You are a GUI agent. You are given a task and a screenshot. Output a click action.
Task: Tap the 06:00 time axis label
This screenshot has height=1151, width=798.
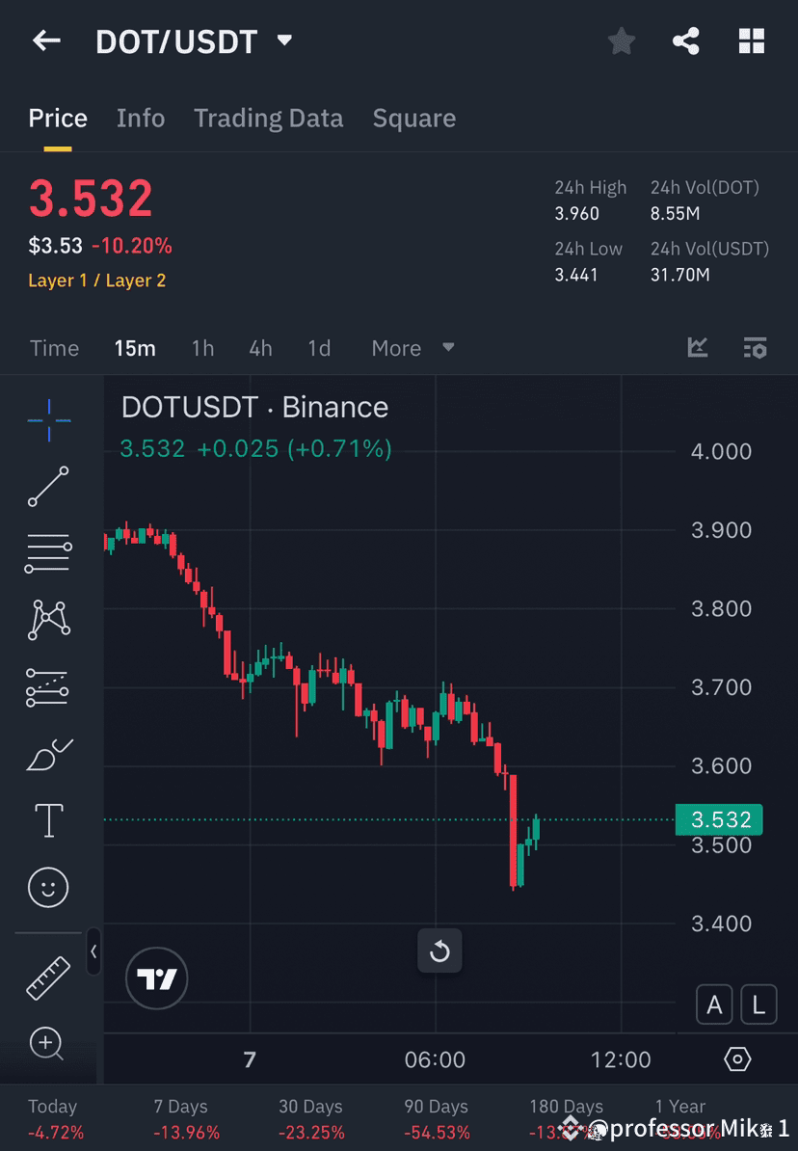coord(435,1060)
